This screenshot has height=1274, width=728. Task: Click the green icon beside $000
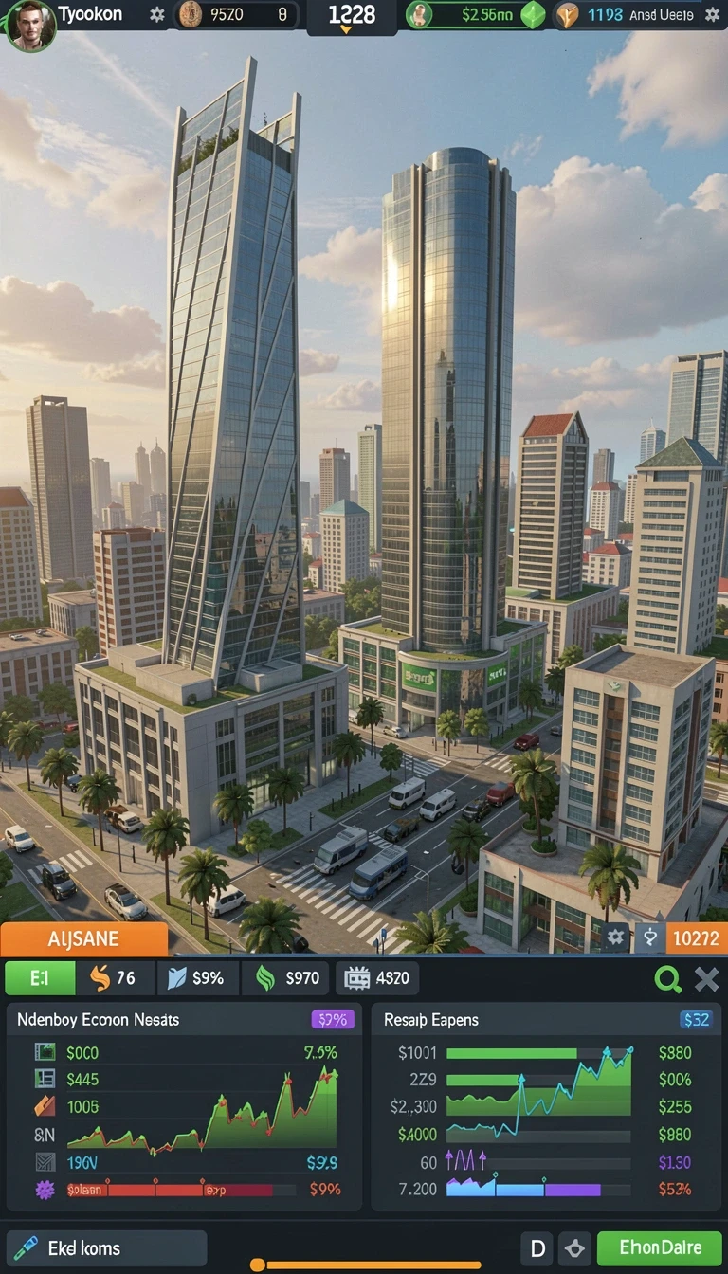(x=45, y=1051)
